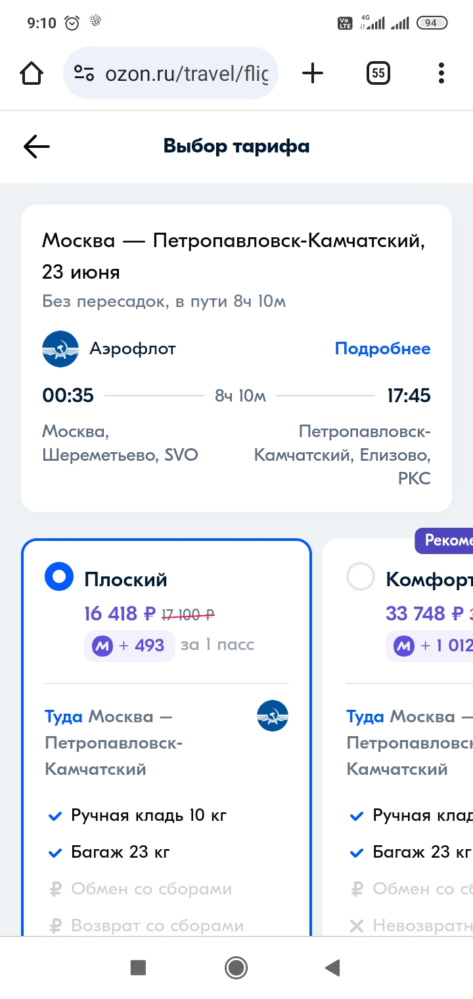473x999 pixels.
Task: Open a new tab with plus icon
Action: point(313,73)
